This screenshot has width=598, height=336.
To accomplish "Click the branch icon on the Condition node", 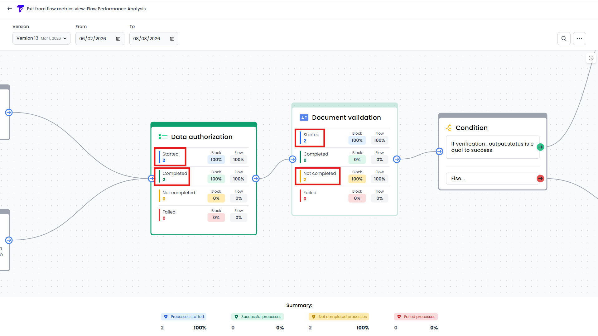I will click(x=449, y=127).
